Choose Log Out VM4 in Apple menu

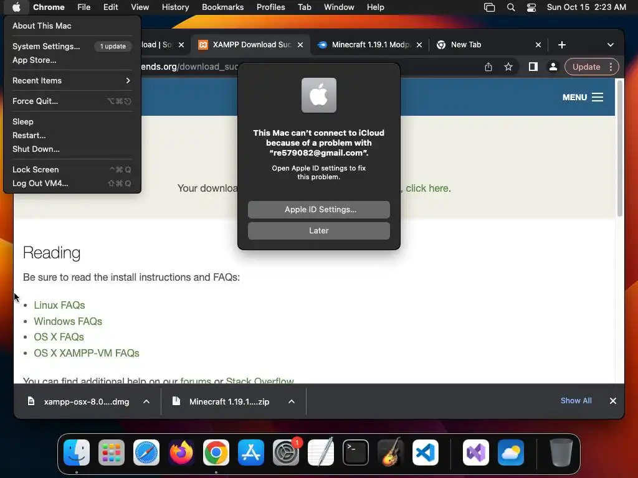click(72, 184)
